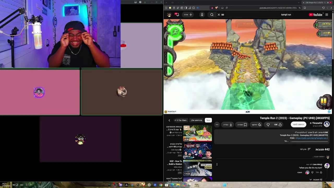334x188 pixels.
Task: Open the on-screen keyboard in the search box
Action: pos(223,15)
